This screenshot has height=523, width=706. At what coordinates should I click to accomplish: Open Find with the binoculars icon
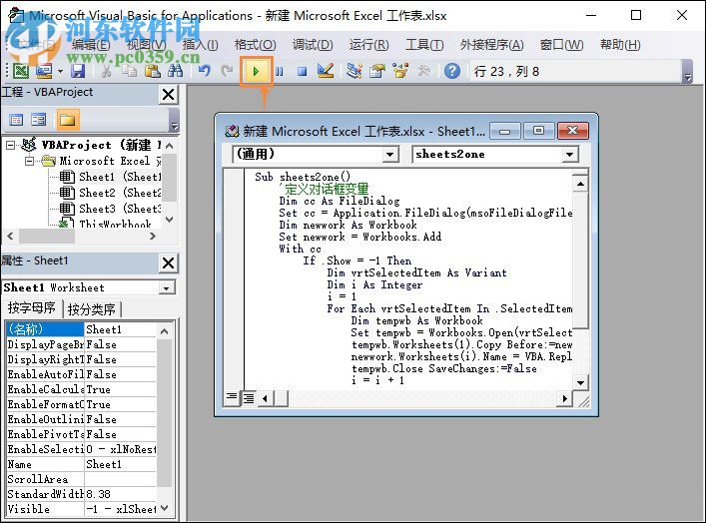(176, 71)
